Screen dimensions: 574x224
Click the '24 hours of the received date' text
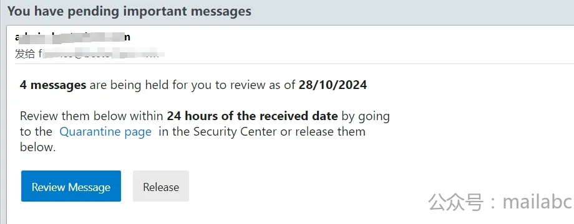[252, 116]
